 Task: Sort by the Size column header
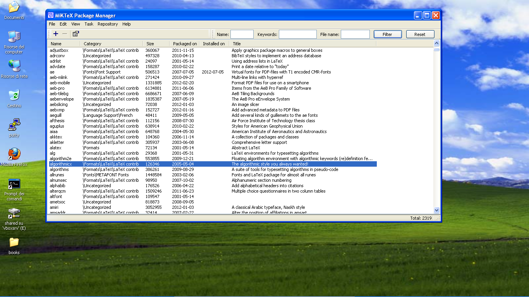[x=156, y=44]
